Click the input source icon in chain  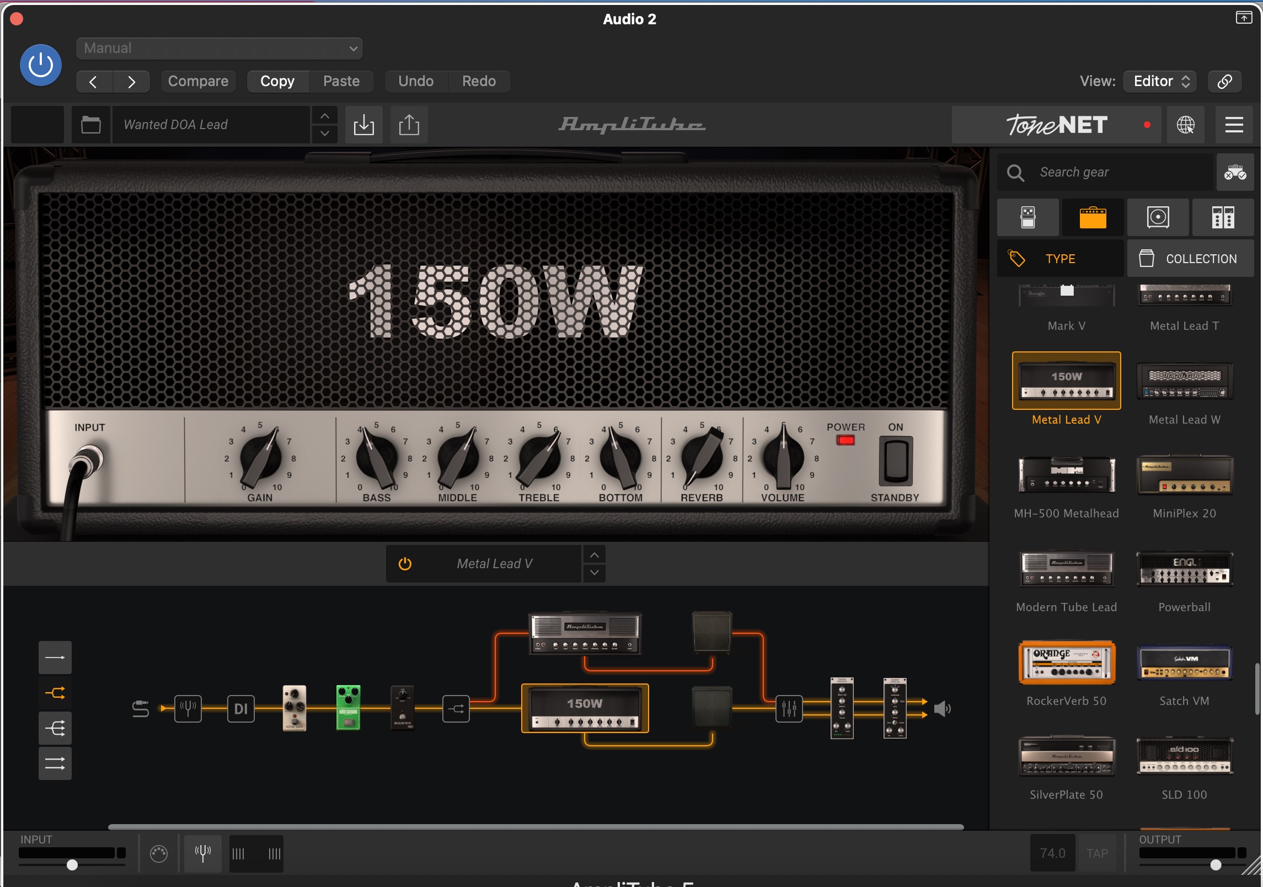(141, 709)
